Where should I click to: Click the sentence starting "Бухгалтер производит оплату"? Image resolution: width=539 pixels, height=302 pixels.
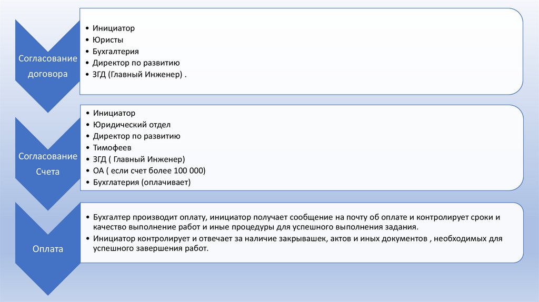[296, 222]
